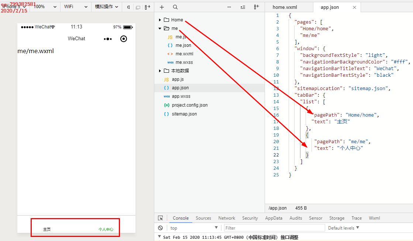Switch to the Storage tab
This screenshot has width=413, height=241.
(337, 218)
